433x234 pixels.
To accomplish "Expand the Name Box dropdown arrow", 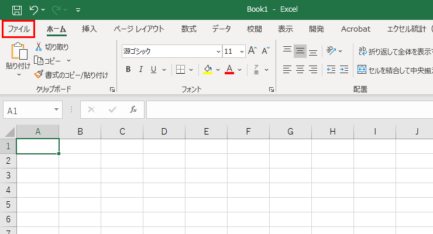I will tap(56, 110).
